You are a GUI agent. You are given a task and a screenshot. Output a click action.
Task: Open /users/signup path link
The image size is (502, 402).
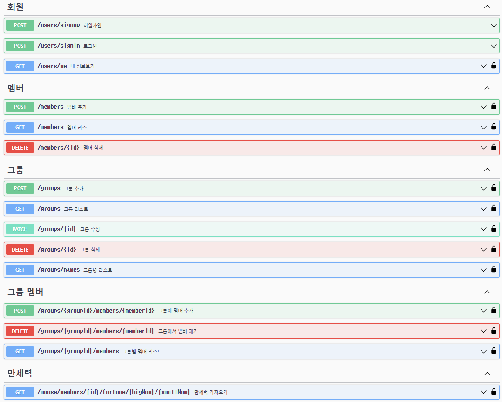click(59, 25)
